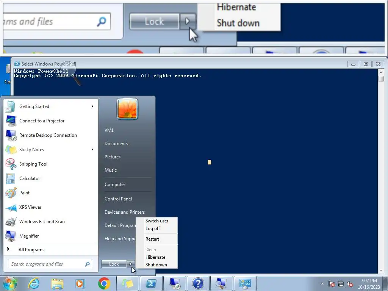
Task: Click the PowerShell scrollbar thumb
Action: (381, 78)
